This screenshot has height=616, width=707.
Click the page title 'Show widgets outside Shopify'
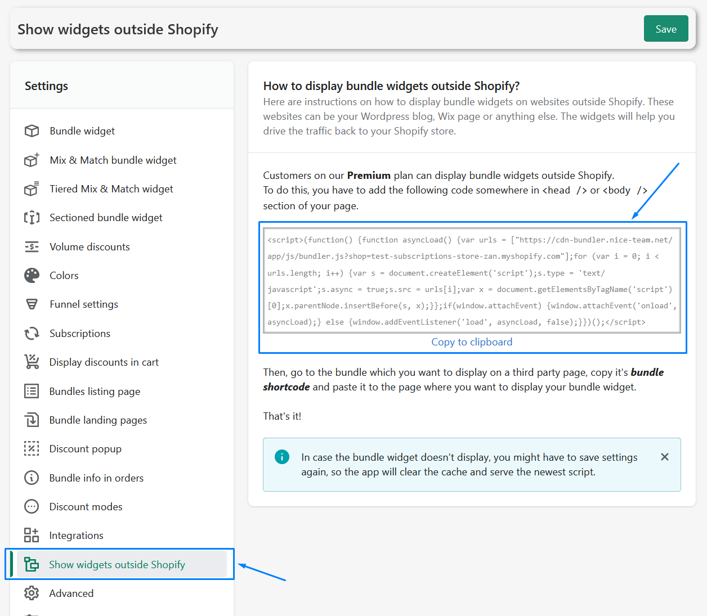point(118,29)
